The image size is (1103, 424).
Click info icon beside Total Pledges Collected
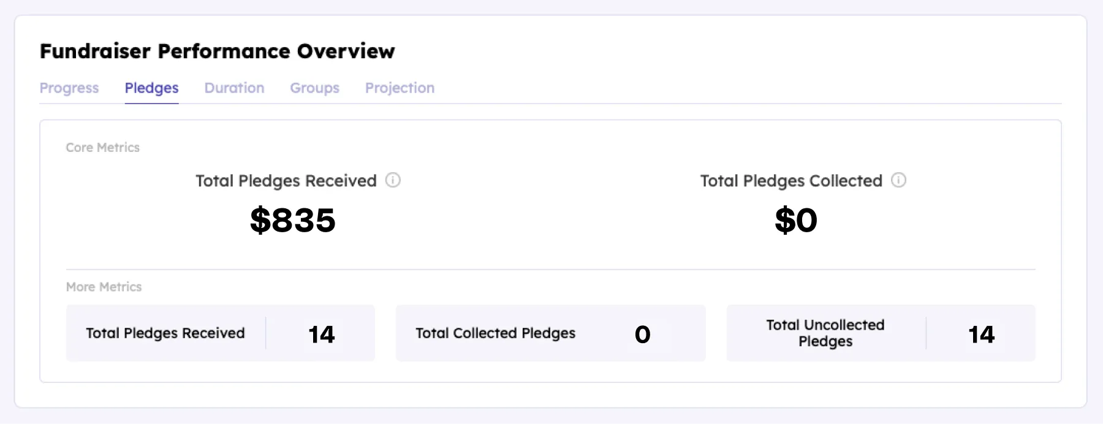click(x=898, y=180)
